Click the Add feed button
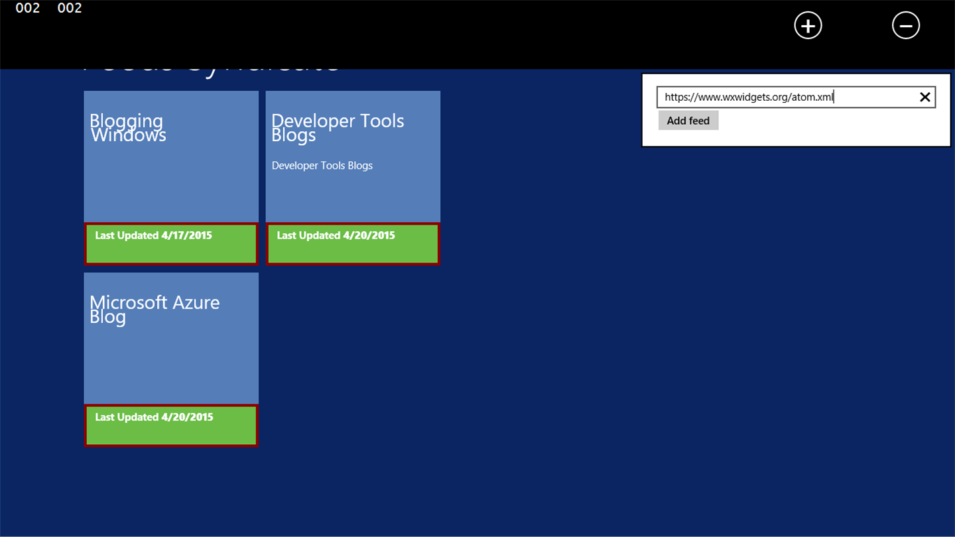955x537 pixels. point(688,121)
